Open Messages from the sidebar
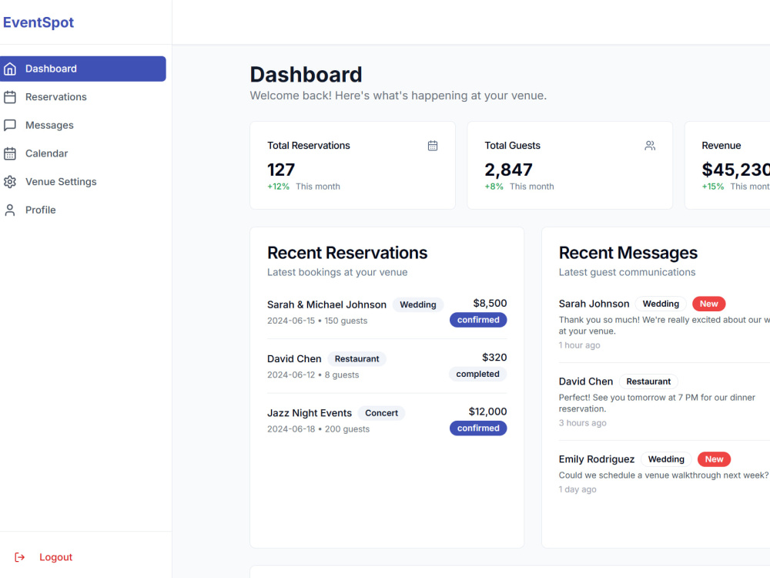This screenshot has height=578, width=770. (x=83, y=126)
